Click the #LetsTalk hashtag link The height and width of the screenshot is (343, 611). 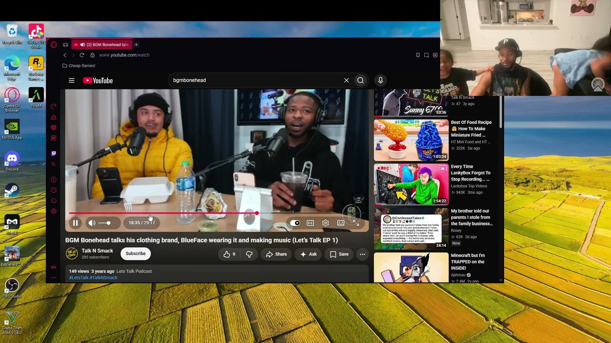[x=79, y=278]
